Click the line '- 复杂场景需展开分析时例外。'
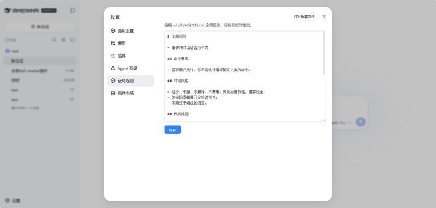Image resolution: width=436 pixels, height=208 pixels. pyautogui.click(x=193, y=97)
